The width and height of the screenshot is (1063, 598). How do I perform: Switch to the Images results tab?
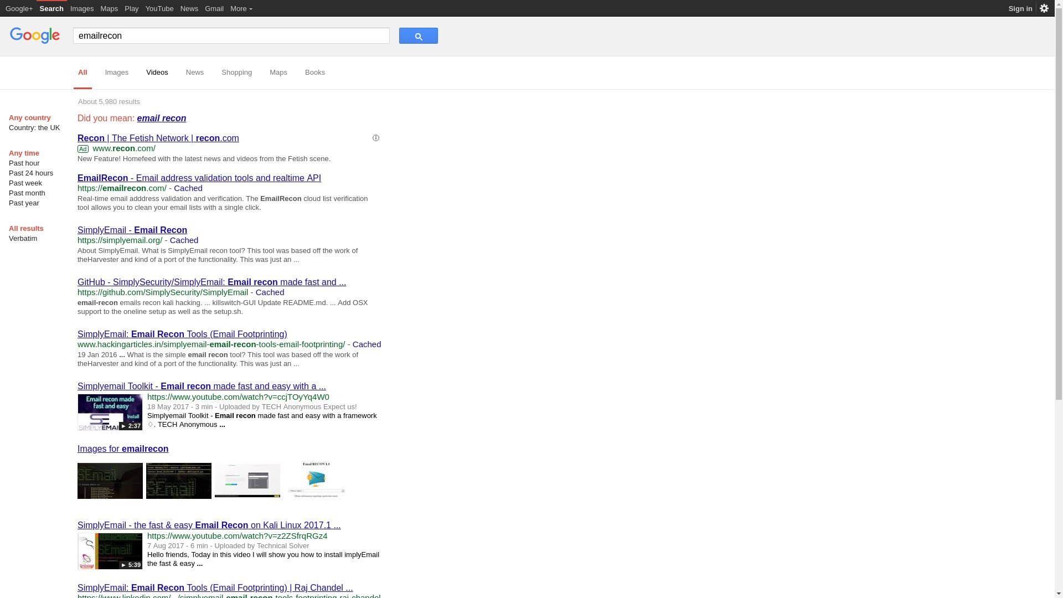coord(117,73)
